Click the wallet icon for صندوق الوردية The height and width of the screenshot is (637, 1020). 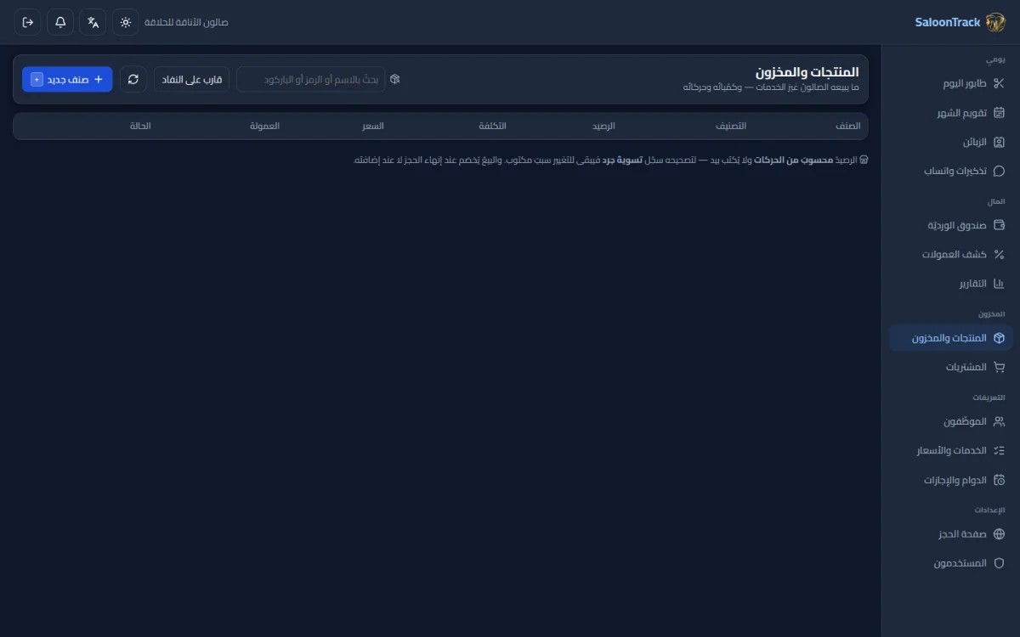pos(999,225)
